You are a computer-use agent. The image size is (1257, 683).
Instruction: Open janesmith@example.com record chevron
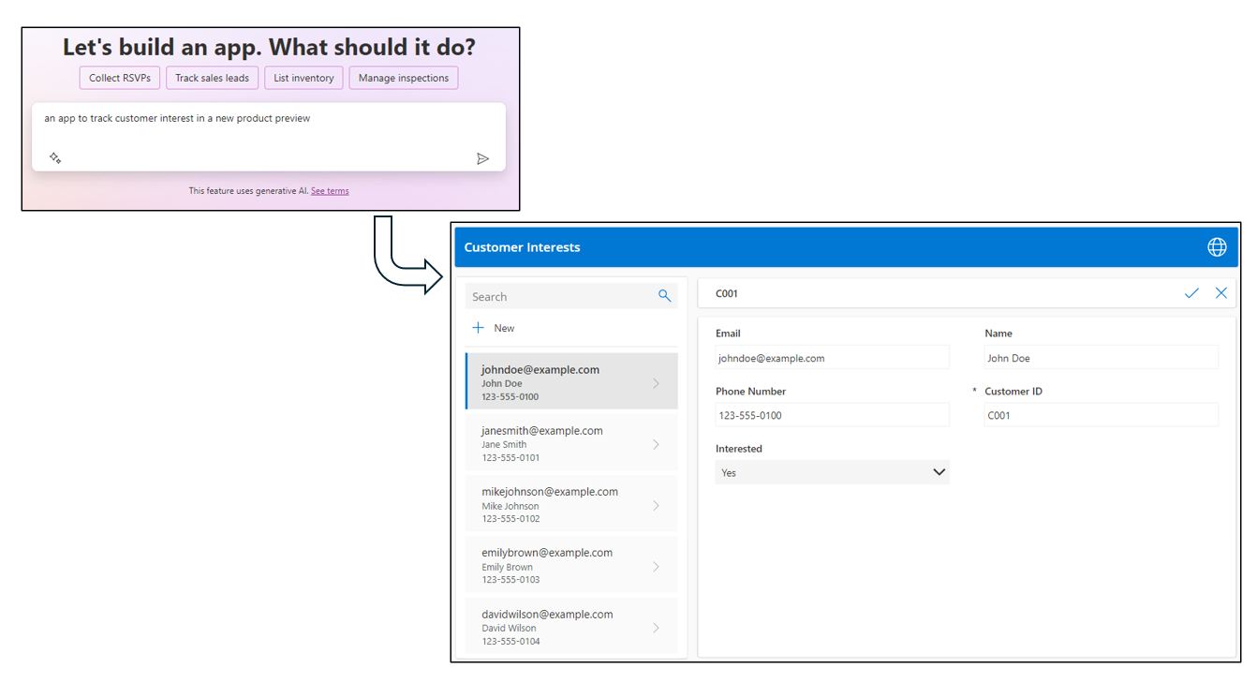click(x=656, y=444)
